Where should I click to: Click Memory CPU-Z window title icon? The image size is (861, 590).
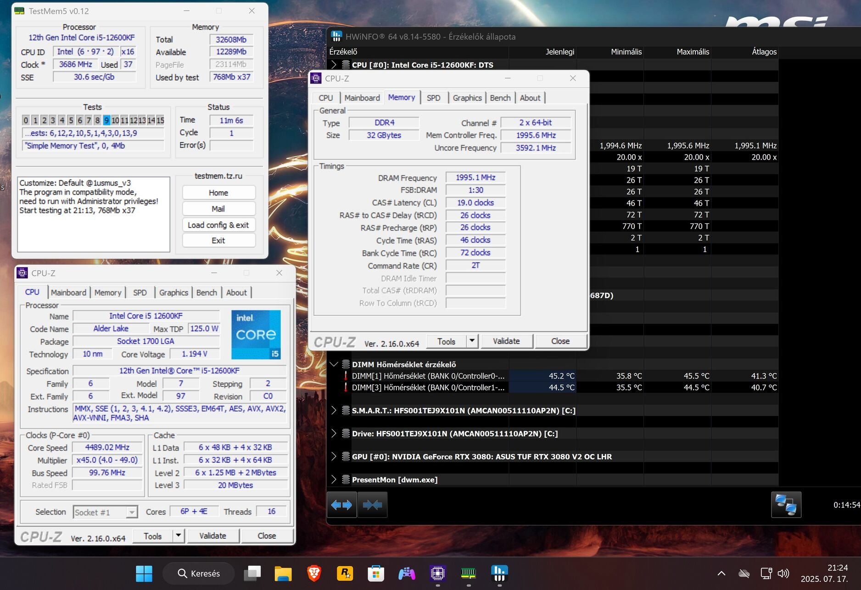316,78
